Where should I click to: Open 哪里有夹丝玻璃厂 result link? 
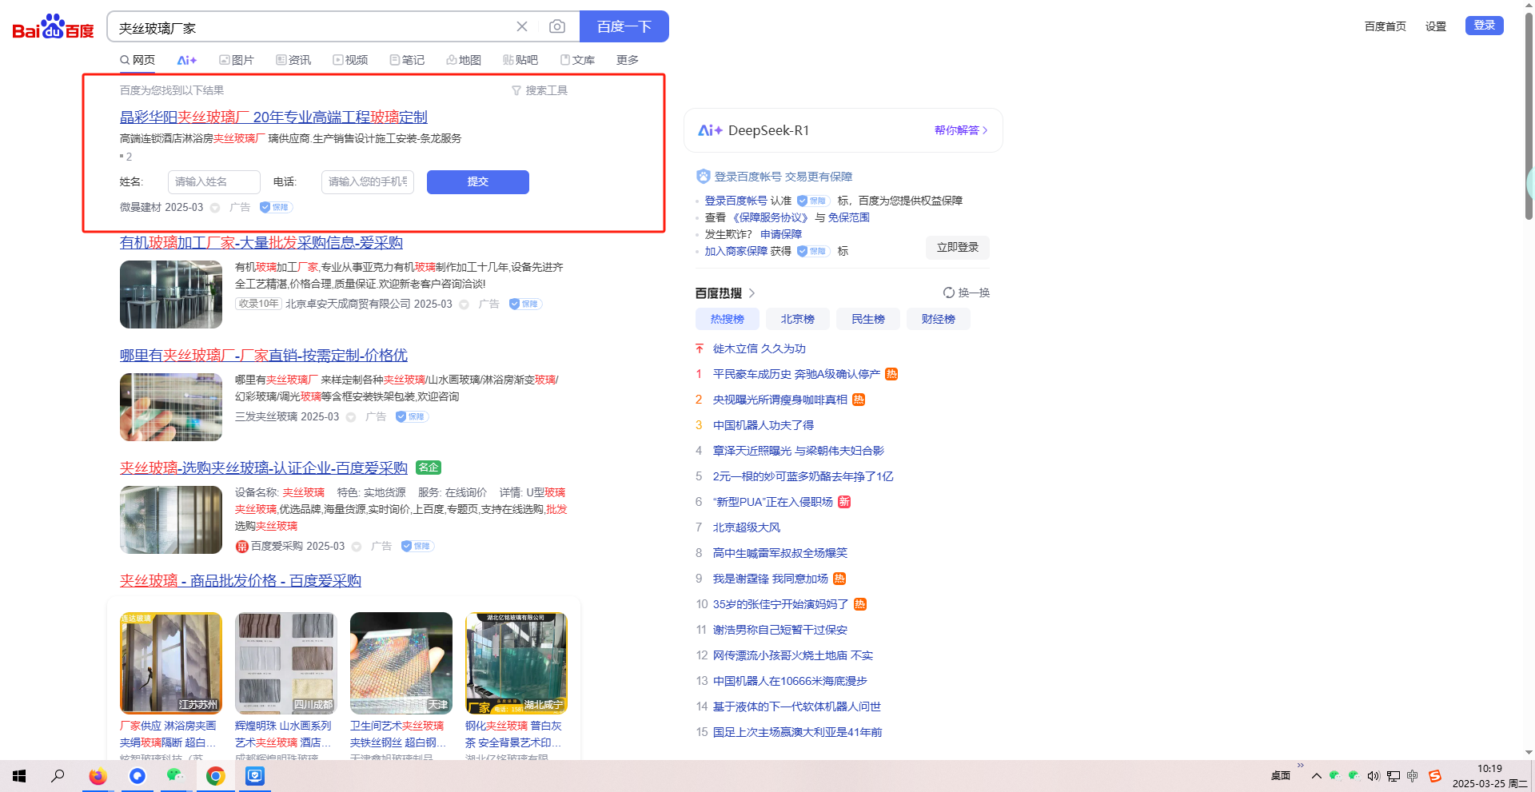264,356
